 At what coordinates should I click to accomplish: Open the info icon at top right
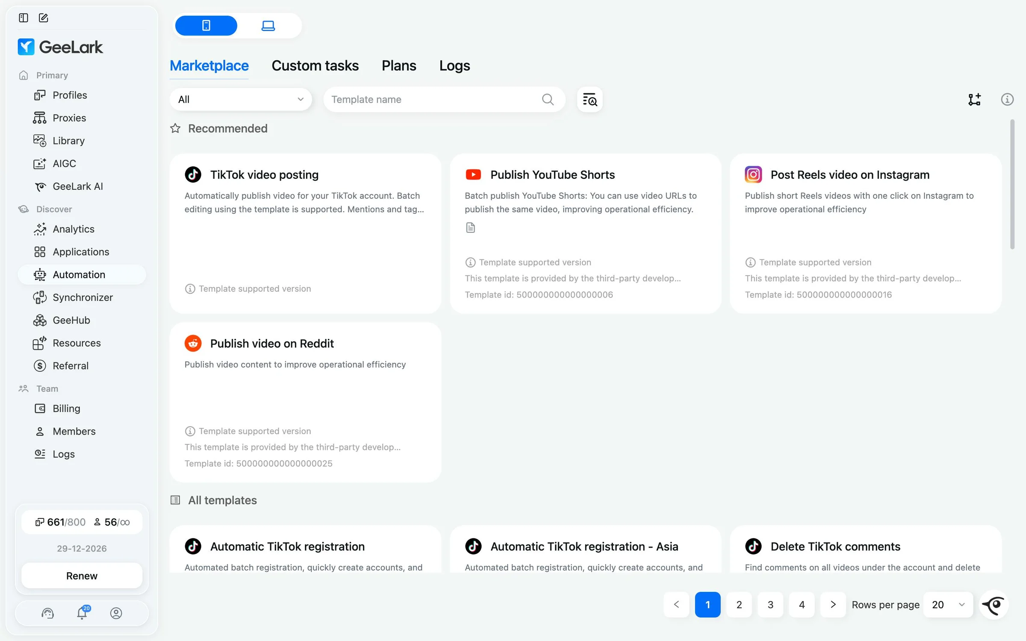coord(1007,100)
